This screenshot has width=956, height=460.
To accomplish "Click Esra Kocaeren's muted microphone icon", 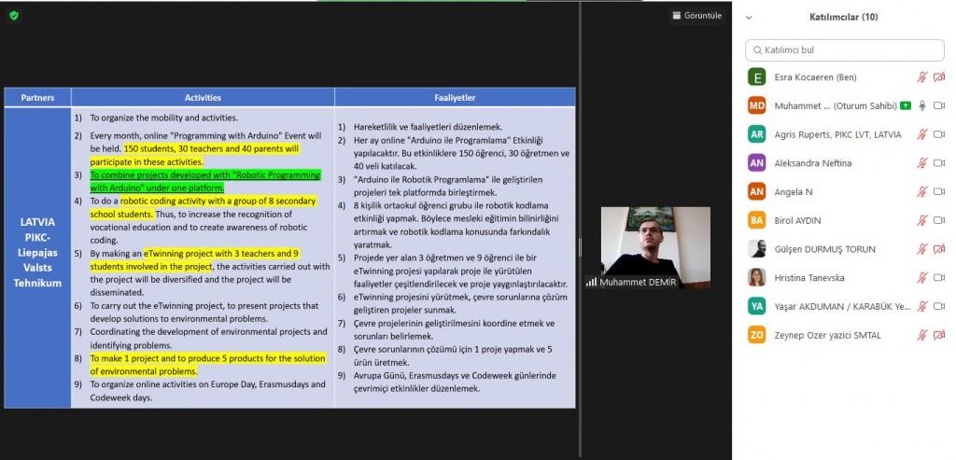I will point(922,77).
